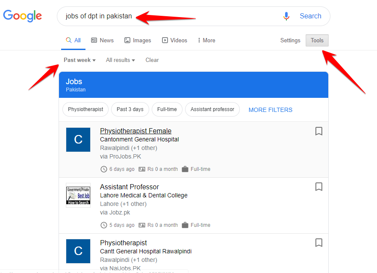
Task: Click via ProJobs.PK source text
Action: click(121, 156)
